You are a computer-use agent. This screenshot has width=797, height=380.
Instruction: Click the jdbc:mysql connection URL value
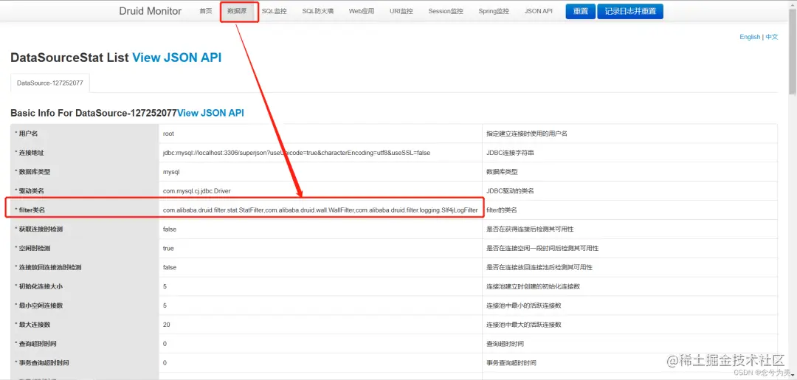point(297,153)
